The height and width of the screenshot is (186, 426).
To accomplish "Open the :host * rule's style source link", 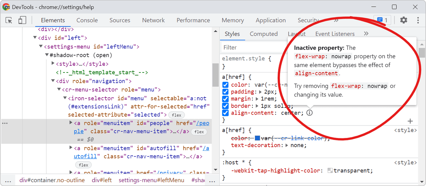I will (x=405, y=163).
